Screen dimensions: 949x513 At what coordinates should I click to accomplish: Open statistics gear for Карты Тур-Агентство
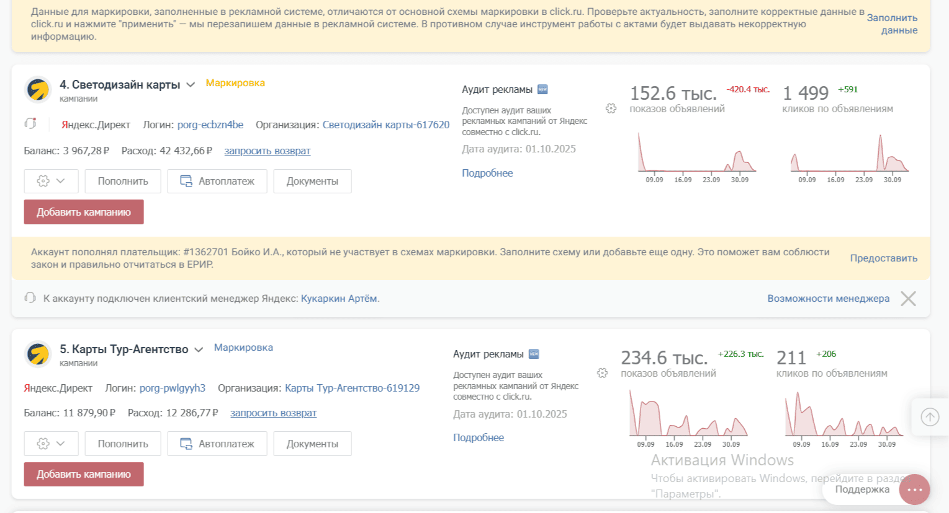pyautogui.click(x=603, y=373)
